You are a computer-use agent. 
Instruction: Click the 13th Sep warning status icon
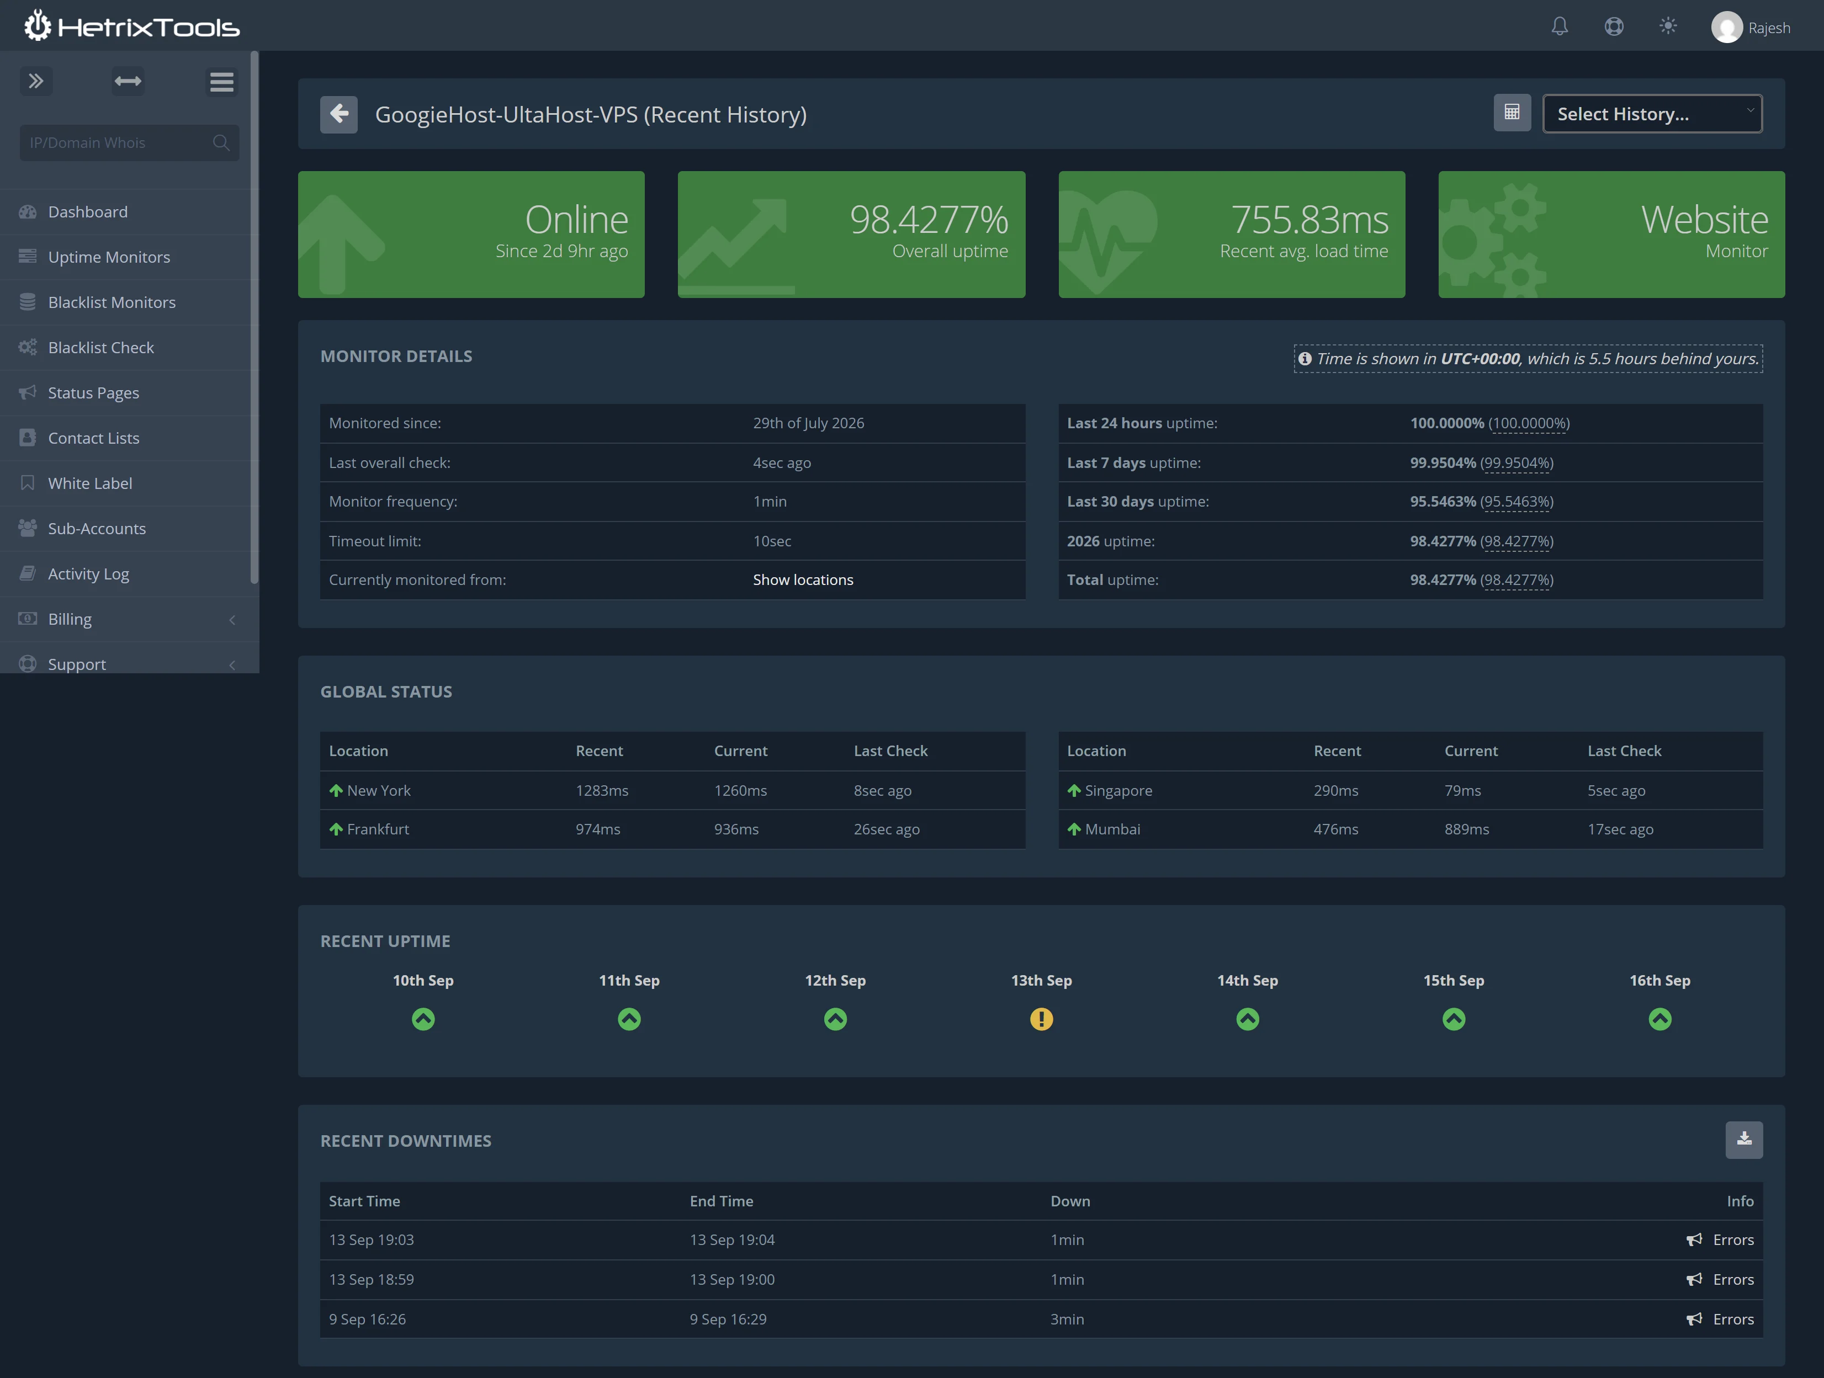pos(1042,1019)
